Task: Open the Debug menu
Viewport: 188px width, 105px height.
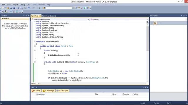Action: point(22,5)
